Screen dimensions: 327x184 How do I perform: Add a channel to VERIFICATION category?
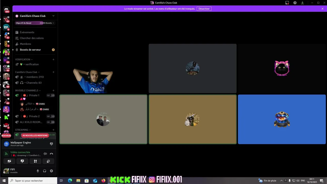[x=53, y=60]
